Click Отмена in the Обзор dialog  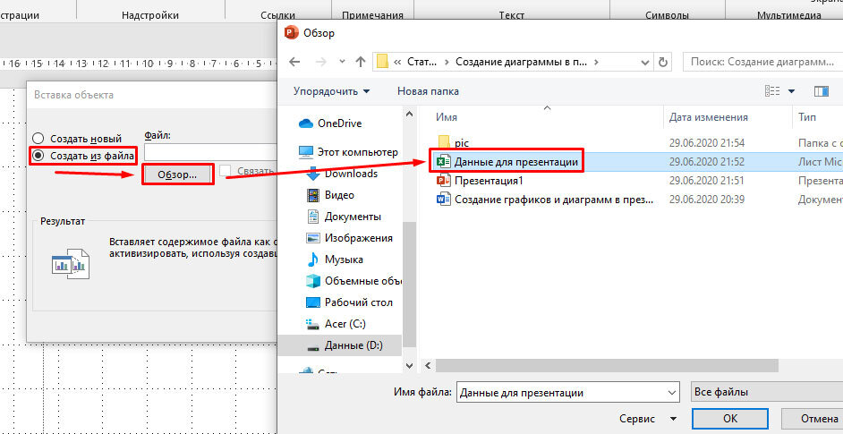(x=812, y=419)
